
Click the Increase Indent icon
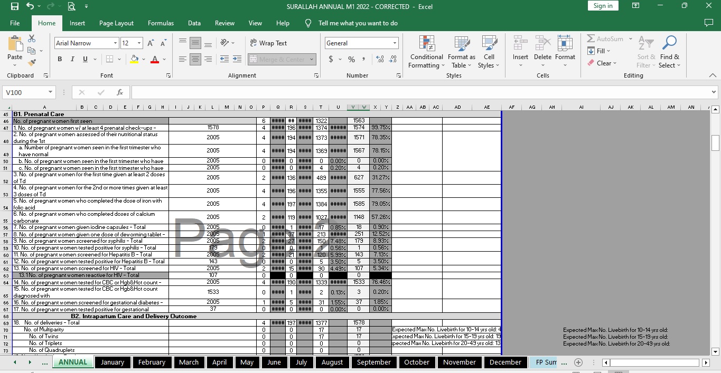237,59
